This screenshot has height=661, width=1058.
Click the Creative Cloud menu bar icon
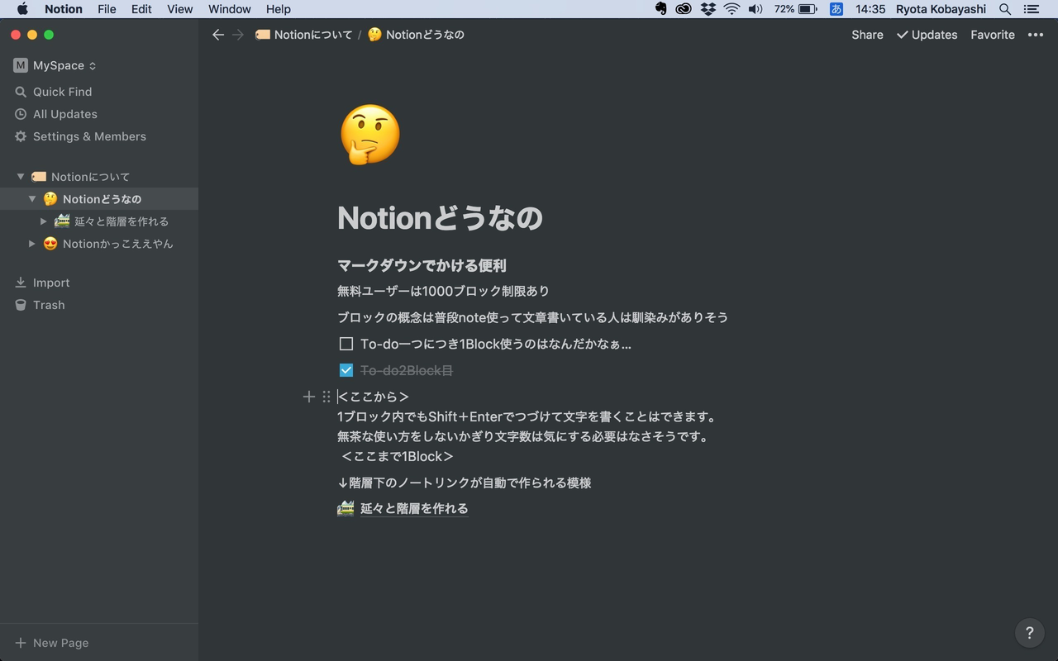[684, 9]
